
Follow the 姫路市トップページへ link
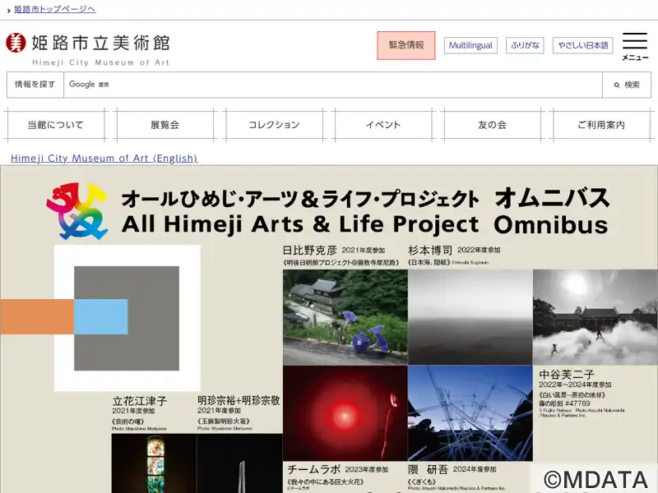click(x=54, y=9)
